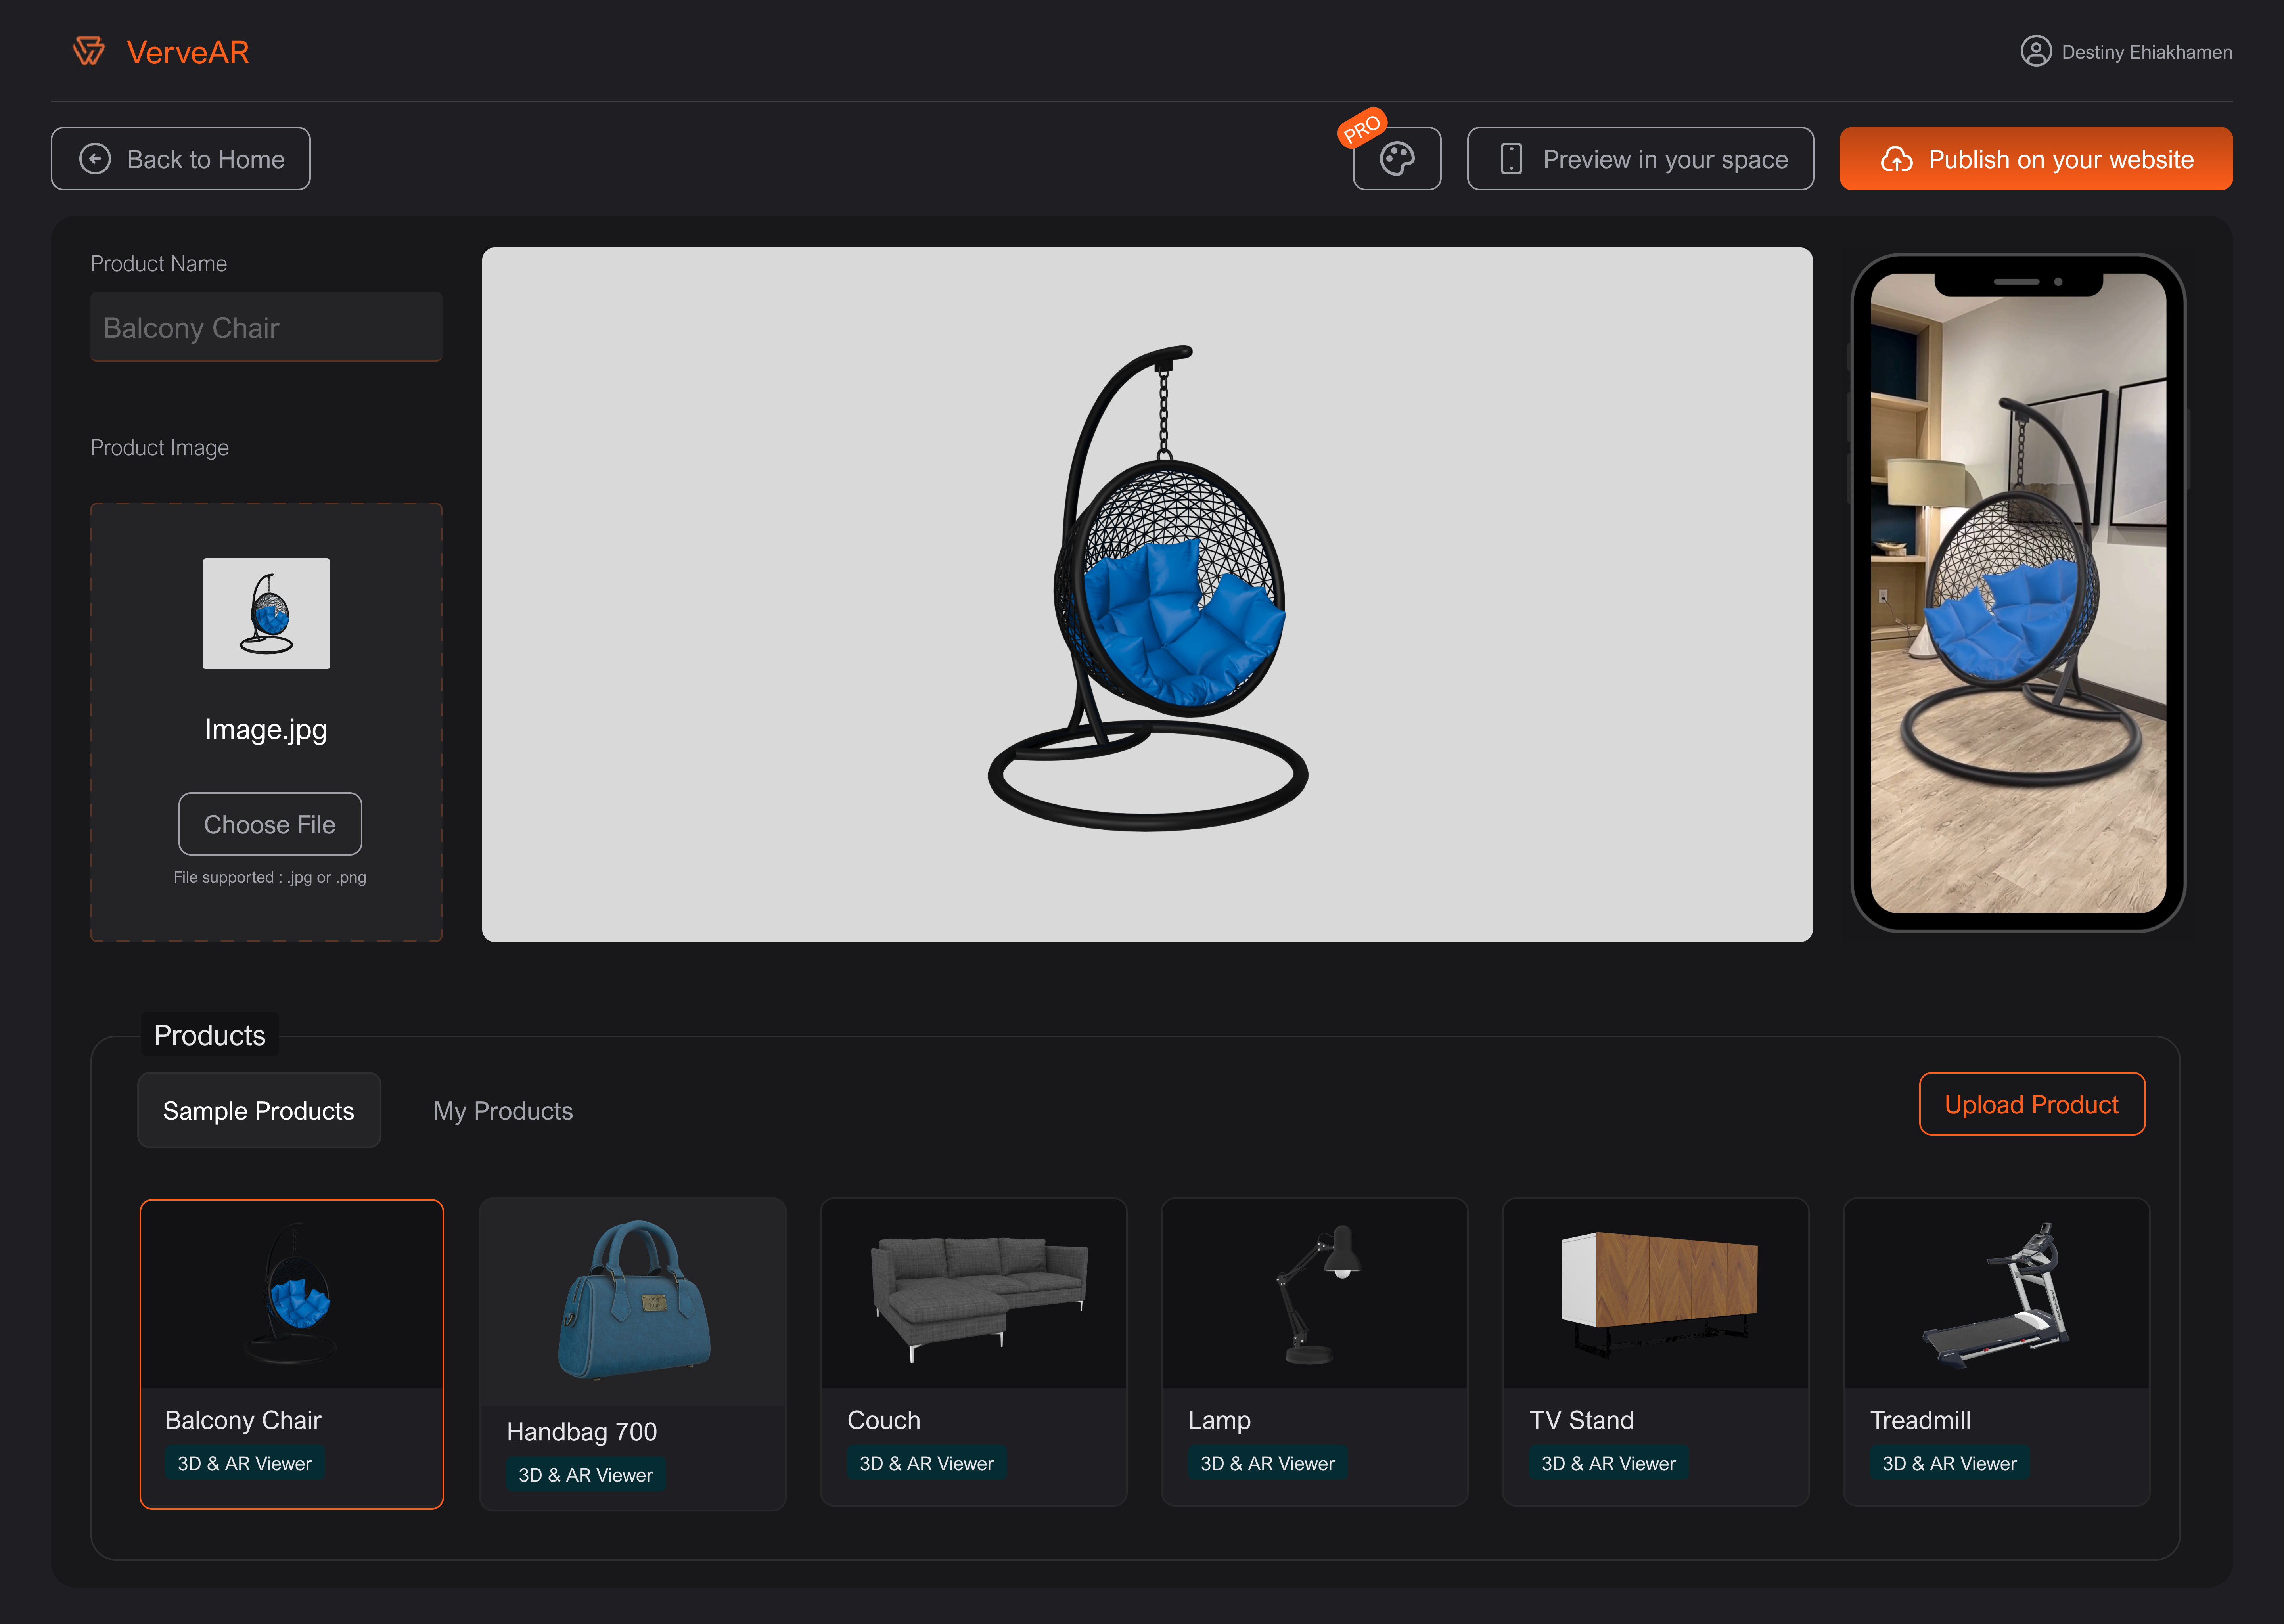Click the Image.jpg file name

[266, 730]
